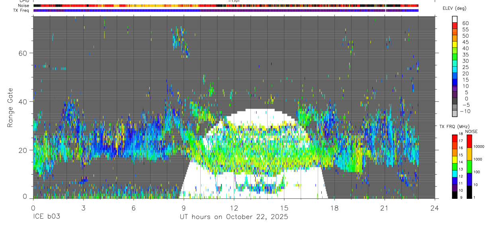Viewport: 489px width, 225px height.
Task: Click the ELEV colorbar label 15
Action: tap(466, 80)
